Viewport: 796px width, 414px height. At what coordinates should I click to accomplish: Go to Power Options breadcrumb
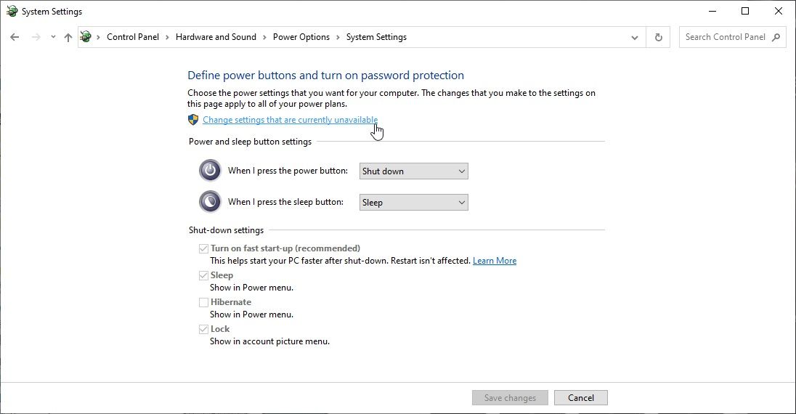tap(301, 37)
